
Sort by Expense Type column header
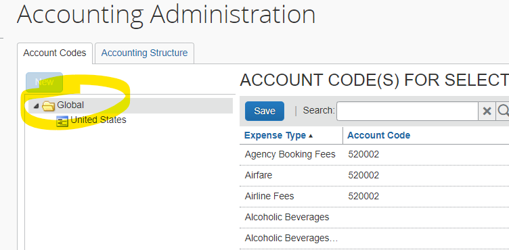pos(275,135)
